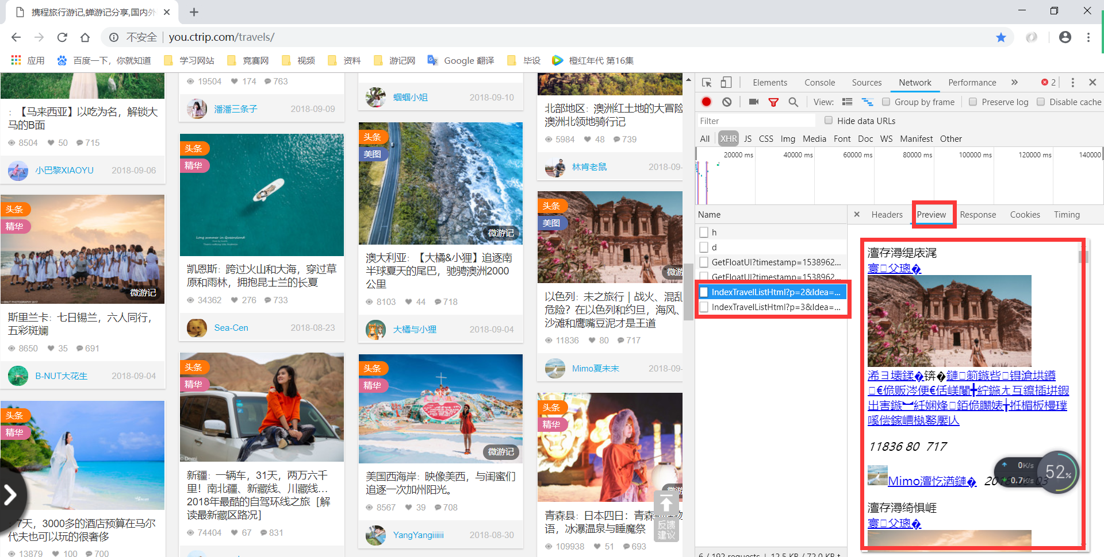This screenshot has height=557, width=1104.
Task: Open network search magnifier
Action: [x=793, y=102]
